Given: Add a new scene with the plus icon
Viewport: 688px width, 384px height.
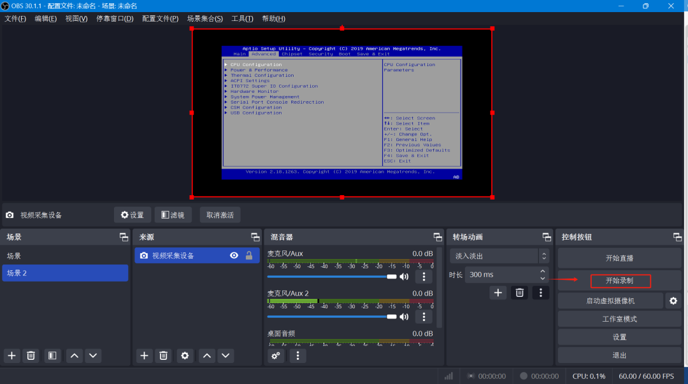Looking at the screenshot, I should pos(12,355).
